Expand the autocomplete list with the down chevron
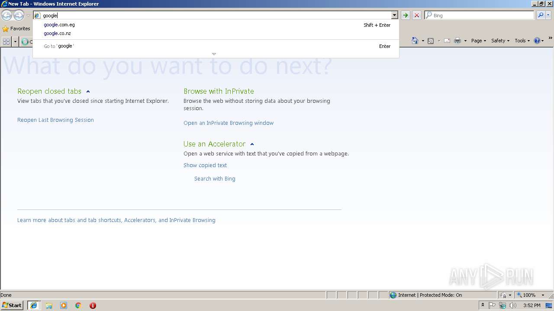 coord(214,54)
